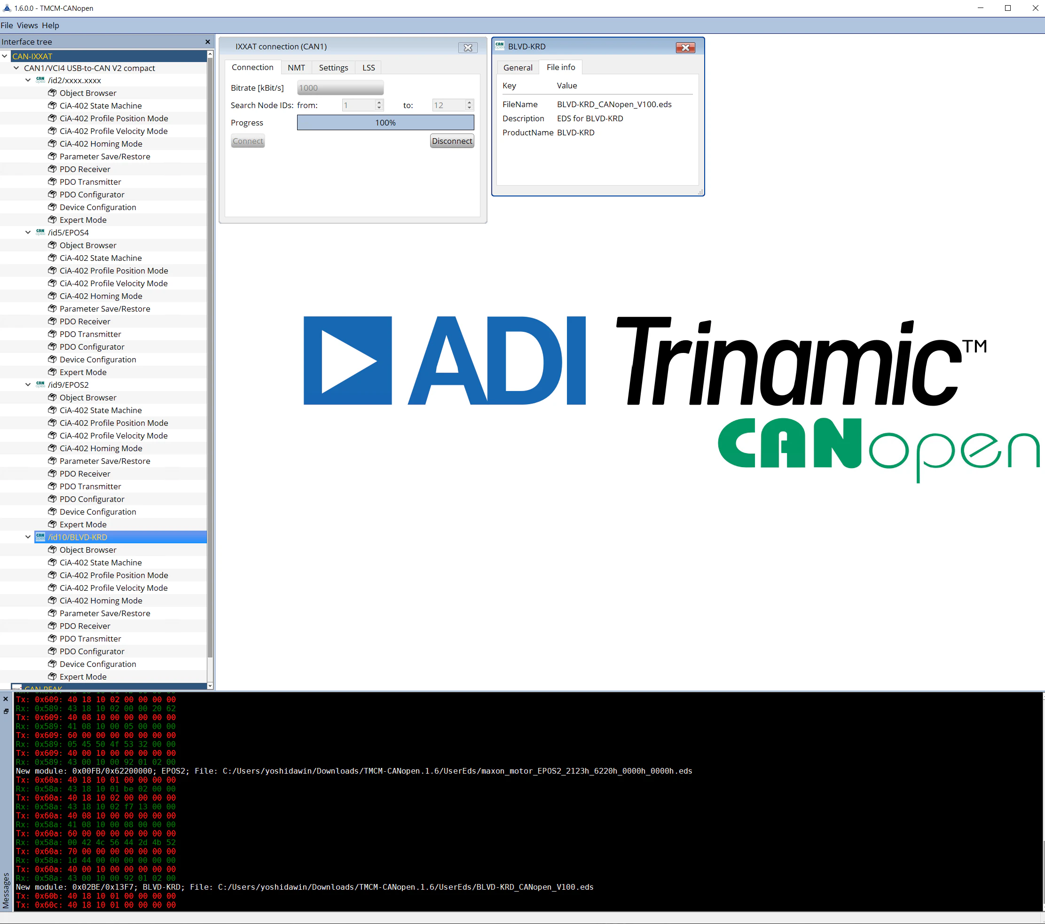1045x924 pixels.
Task: Switch to the Settings tab in IXXAT connection
Action: coord(333,68)
